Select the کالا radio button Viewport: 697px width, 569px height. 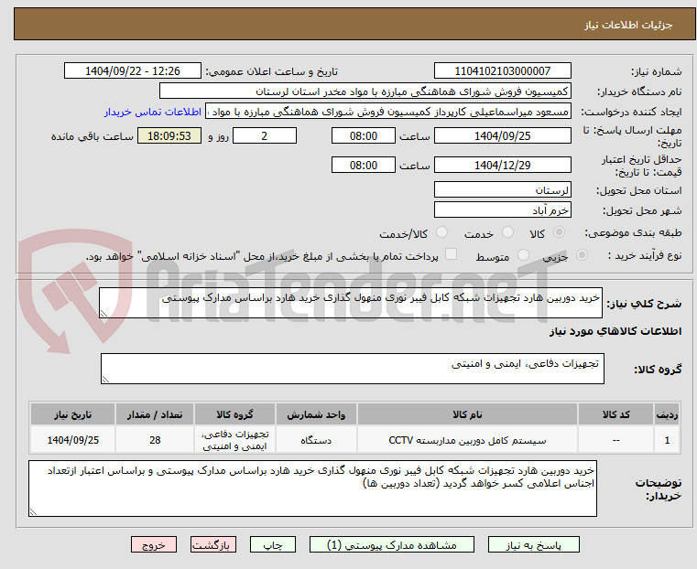click(560, 232)
